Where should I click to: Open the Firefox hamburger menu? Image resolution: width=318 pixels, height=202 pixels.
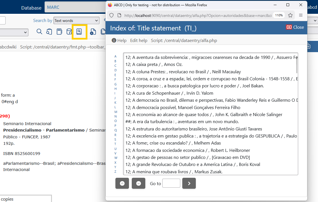click(x=301, y=15)
